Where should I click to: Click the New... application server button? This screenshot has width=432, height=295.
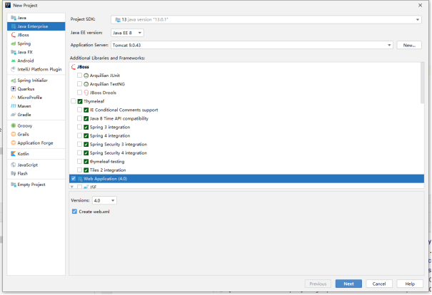coord(409,46)
